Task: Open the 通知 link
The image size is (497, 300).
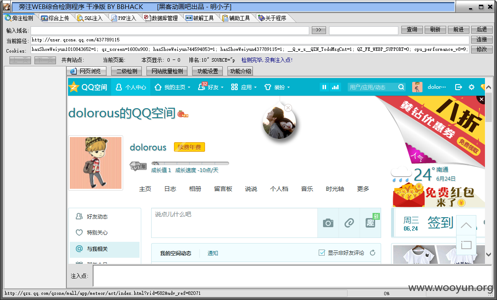Action: click(213, 253)
